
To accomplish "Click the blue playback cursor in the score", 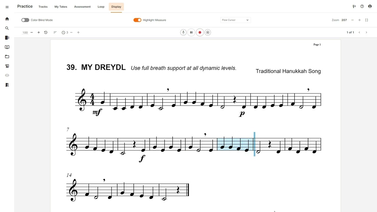I will pyautogui.click(x=254, y=144).
